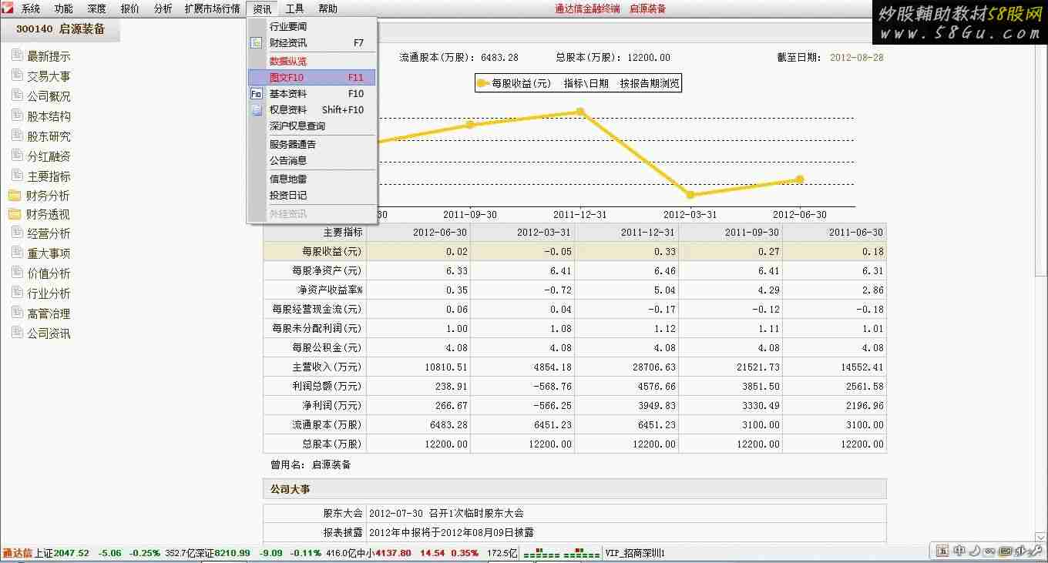Image resolution: width=1048 pixels, height=563 pixels.
Task: Click the 最新提示 document icon in sidebar
Action: (17, 55)
